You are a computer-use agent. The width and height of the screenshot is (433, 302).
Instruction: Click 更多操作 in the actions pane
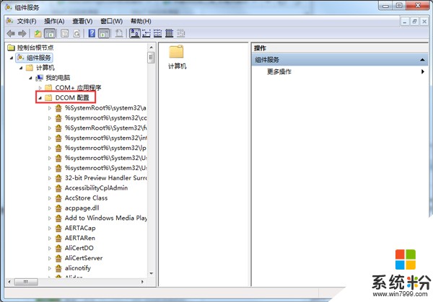click(x=279, y=71)
